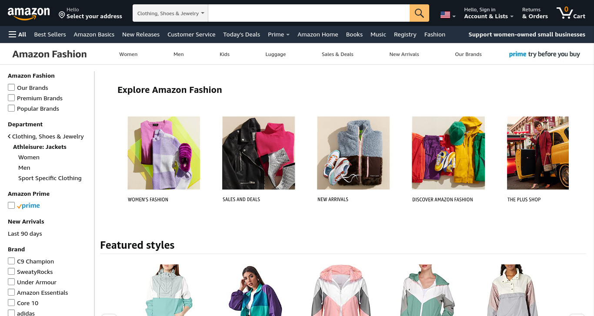Image resolution: width=594 pixels, height=316 pixels.
Task: Select the Women fashion tab
Action: pyautogui.click(x=128, y=54)
